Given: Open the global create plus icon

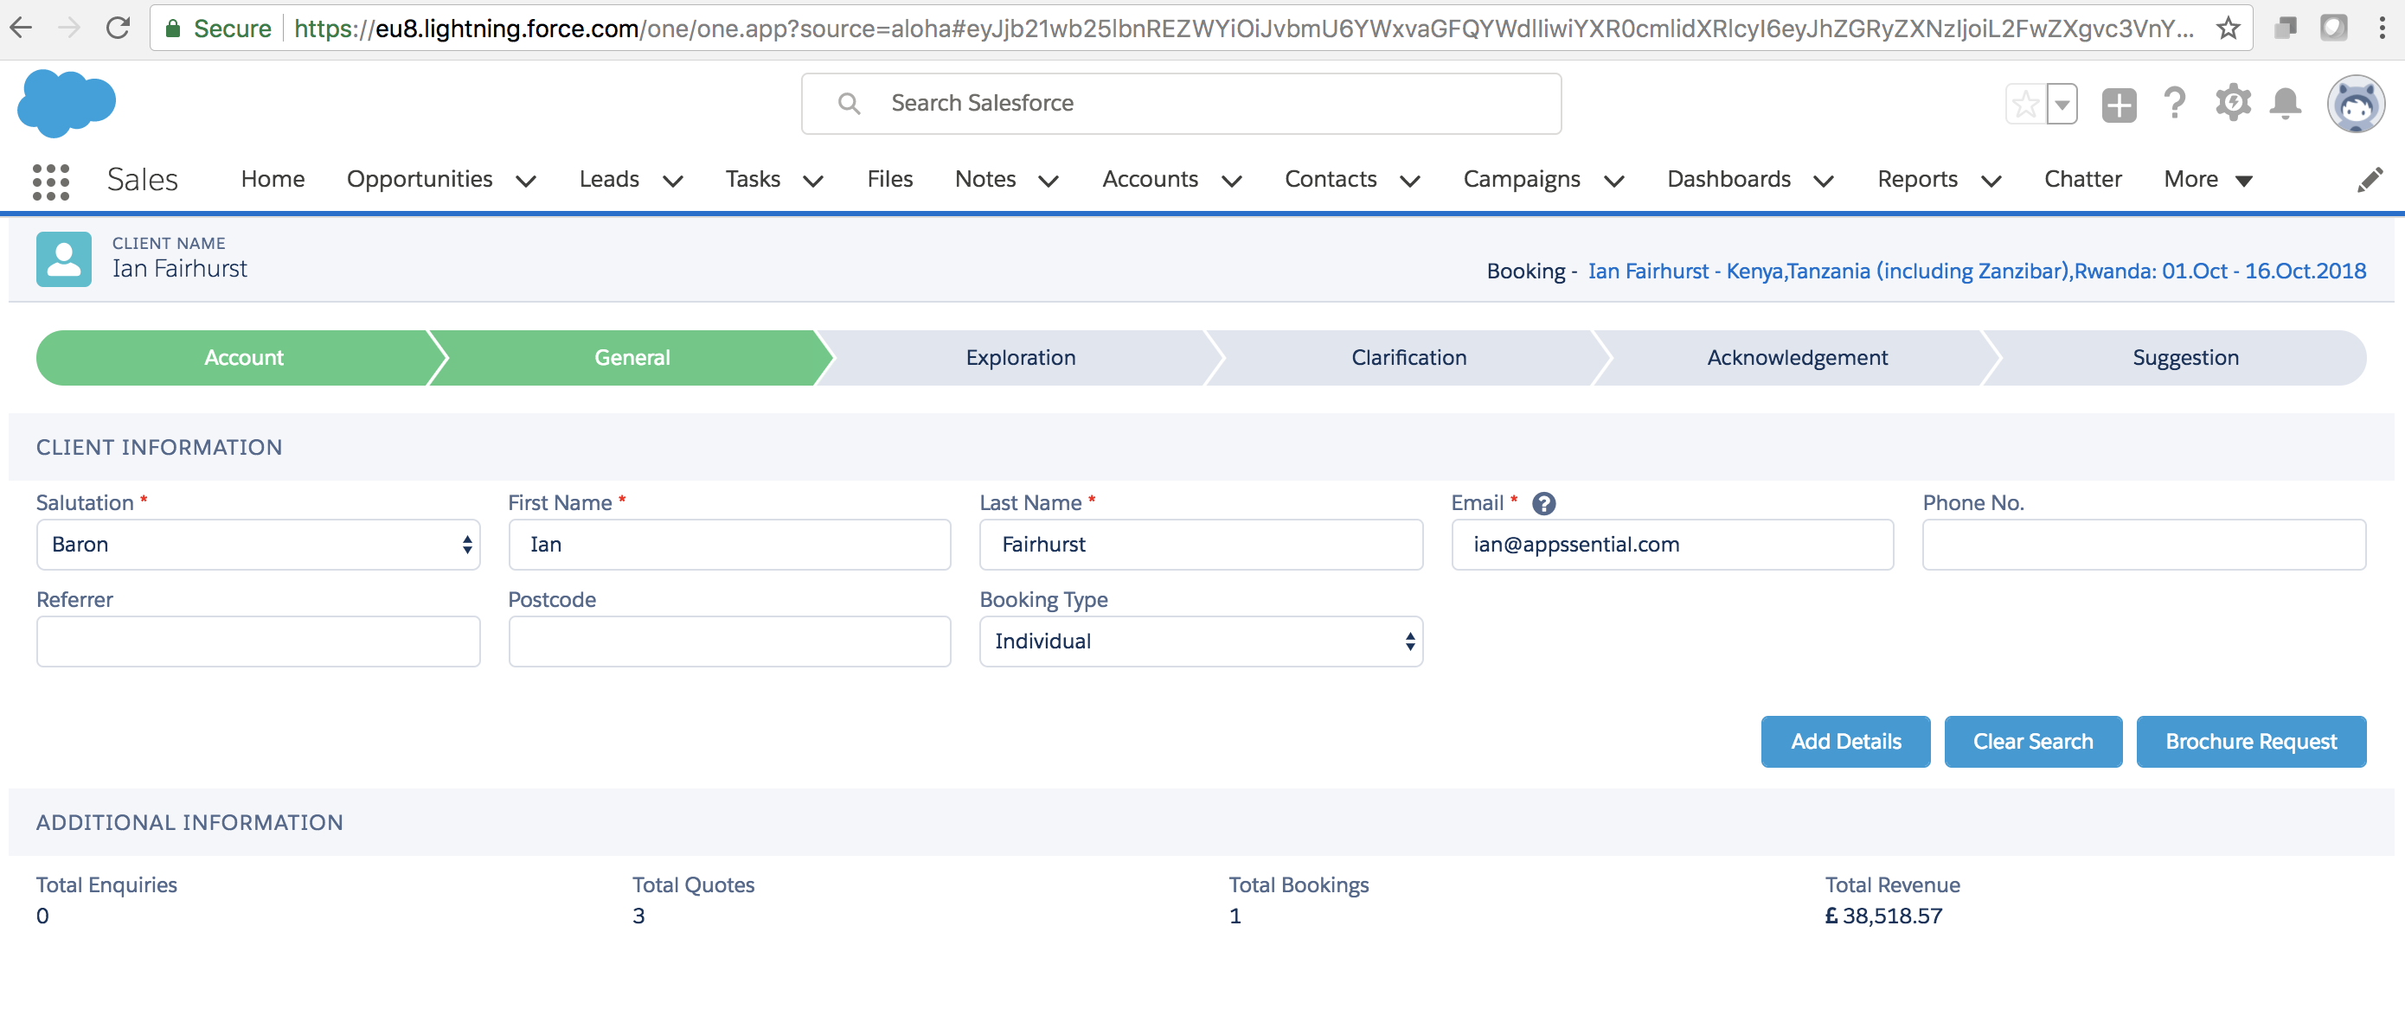Looking at the screenshot, I should pyautogui.click(x=2120, y=103).
